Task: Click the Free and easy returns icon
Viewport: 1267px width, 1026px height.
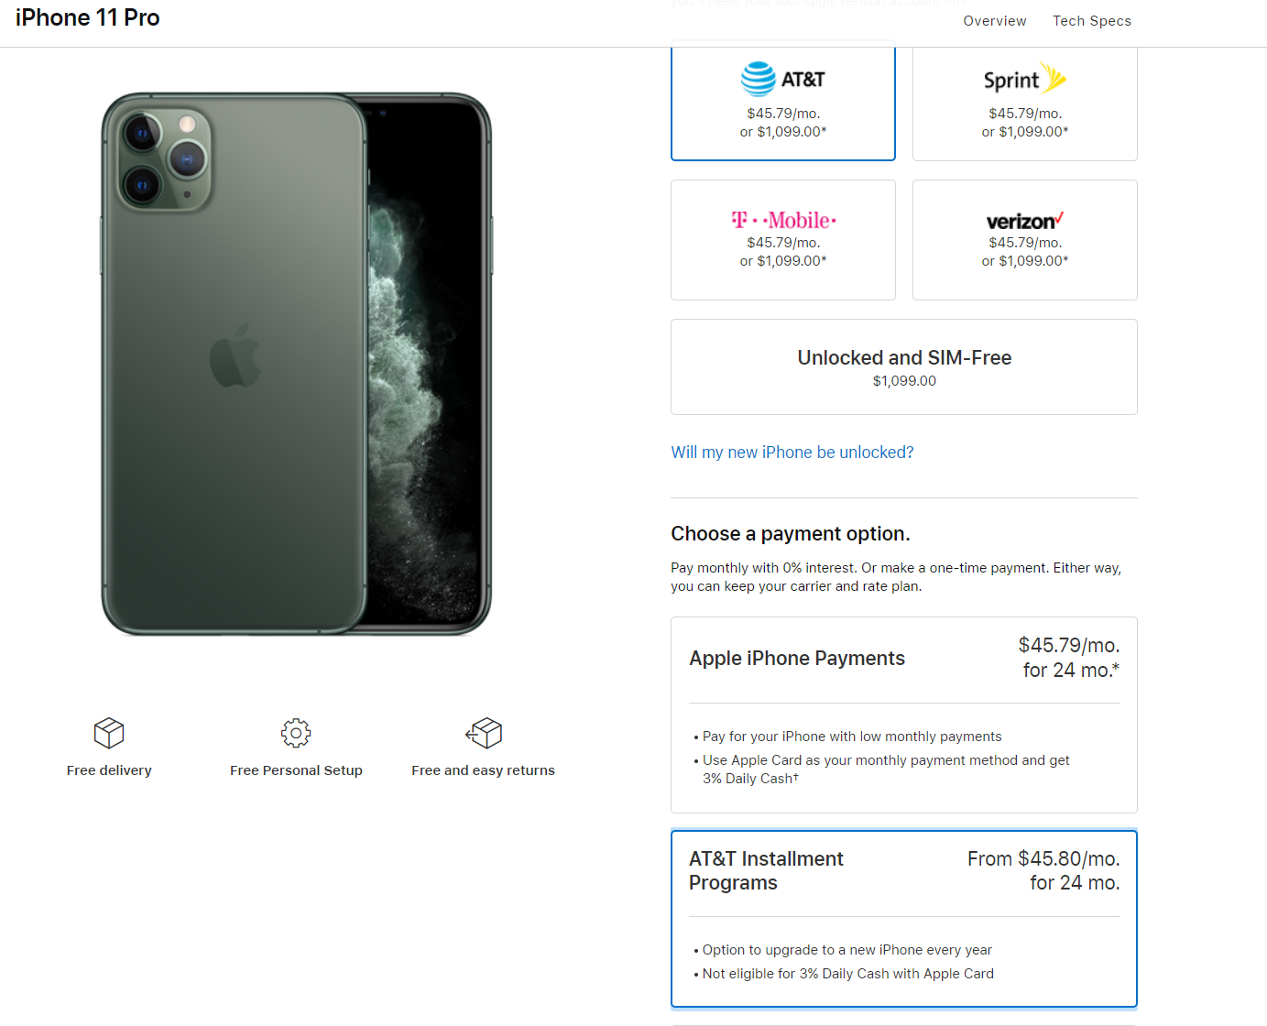Action: tap(484, 733)
